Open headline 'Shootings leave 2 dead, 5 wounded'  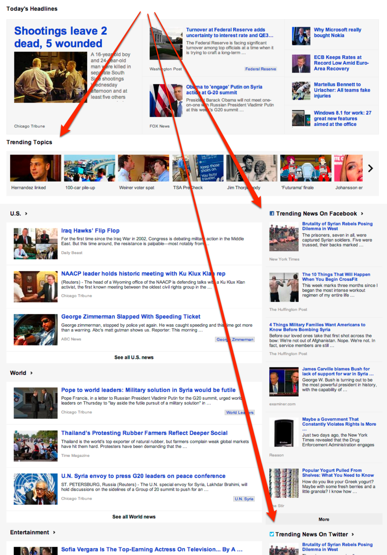[x=61, y=37]
